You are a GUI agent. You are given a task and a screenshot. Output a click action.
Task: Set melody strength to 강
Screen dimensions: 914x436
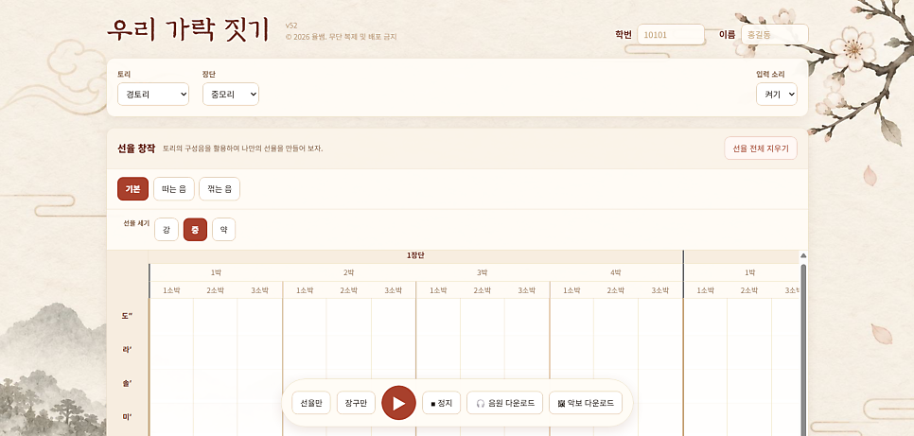[167, 230]
